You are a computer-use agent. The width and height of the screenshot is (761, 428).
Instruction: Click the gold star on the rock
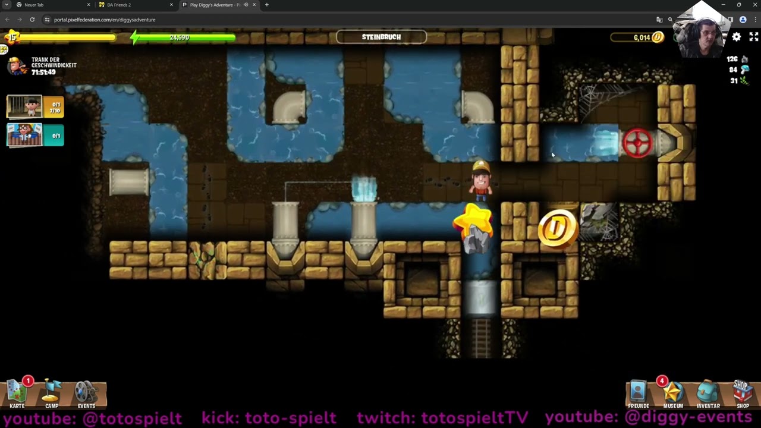pyautogui.click(x=474, y=221)
